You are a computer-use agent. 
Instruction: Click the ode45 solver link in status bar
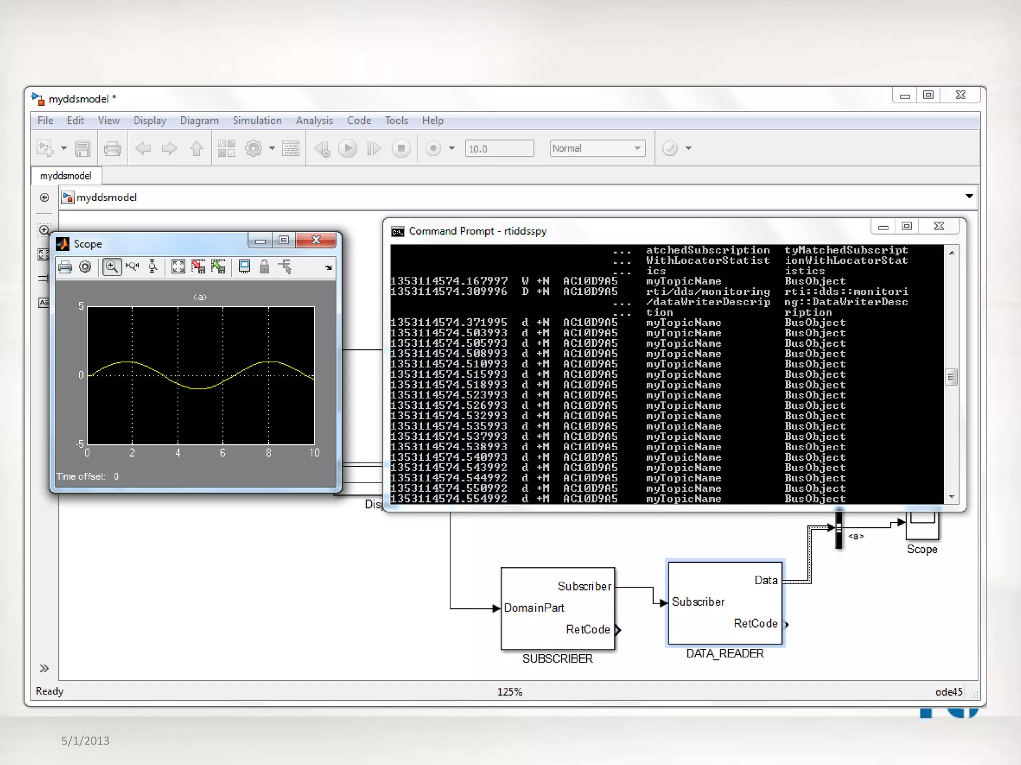(948, 692)
